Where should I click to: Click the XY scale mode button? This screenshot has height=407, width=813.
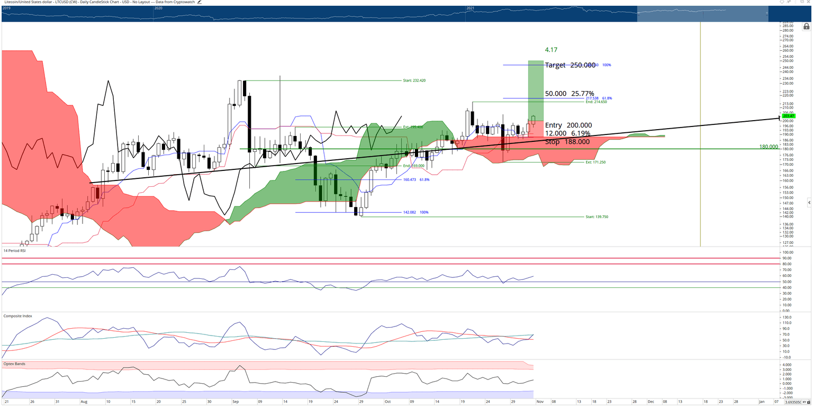click(x=804, y=402)
